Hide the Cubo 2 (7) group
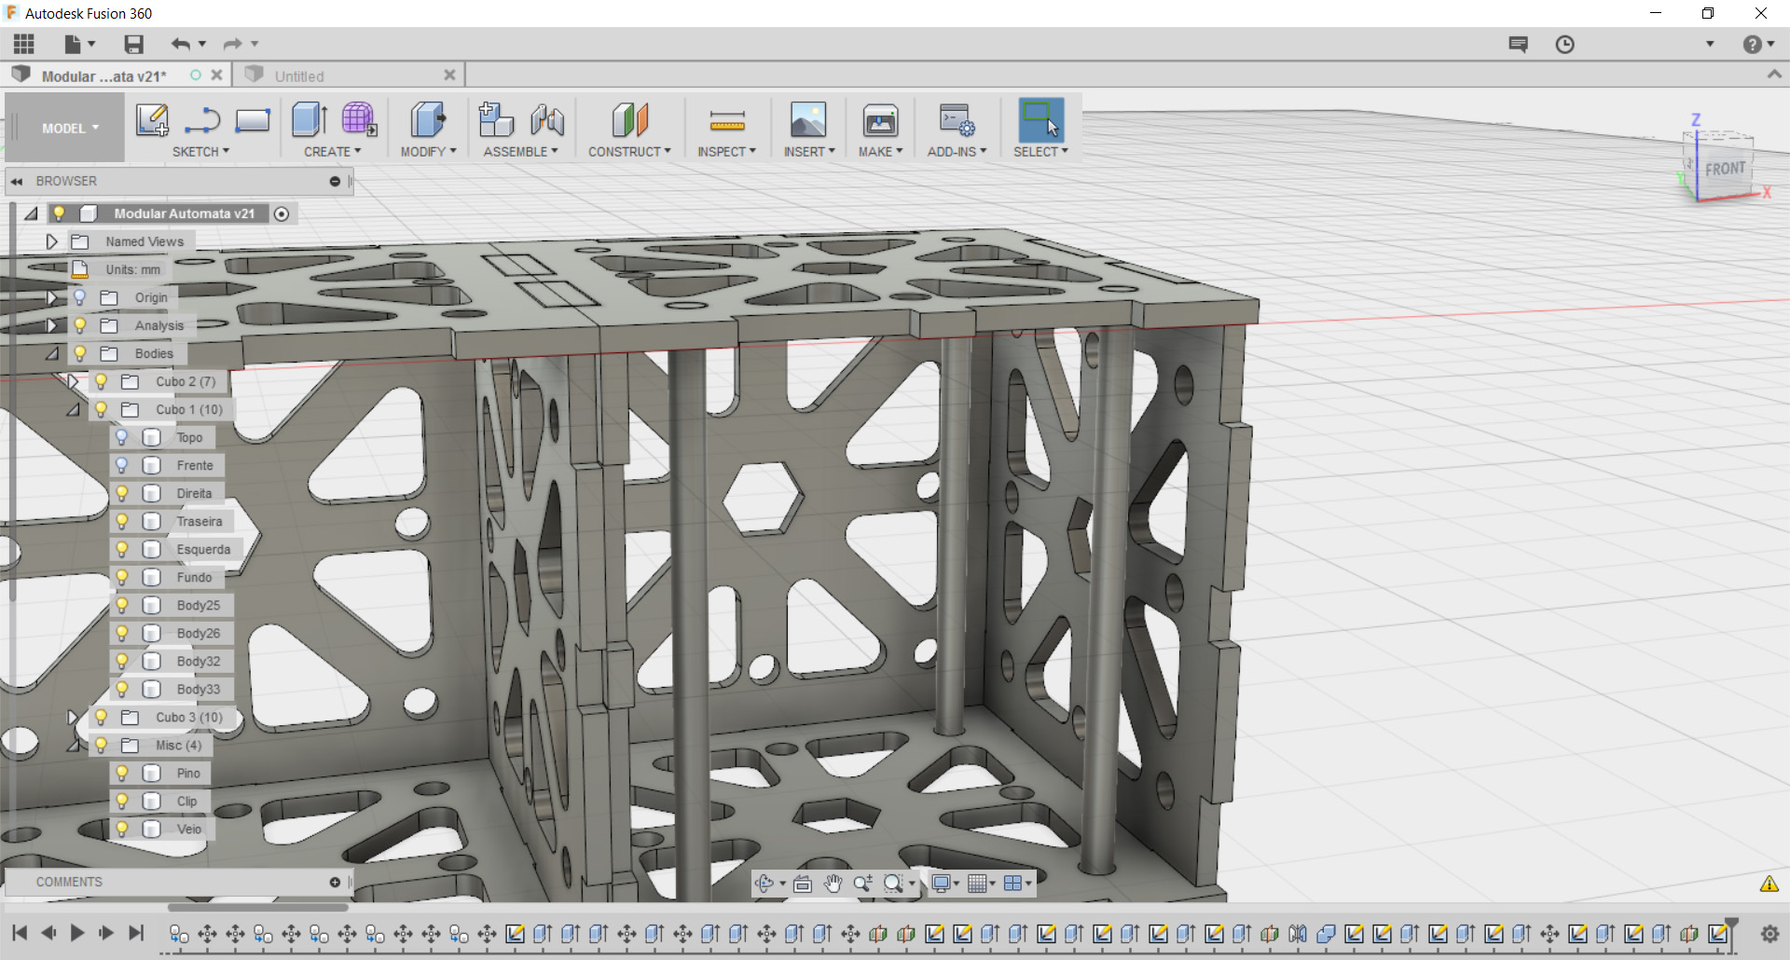The width and height of the screenshot is (1790, 960). tap(102, 381)
